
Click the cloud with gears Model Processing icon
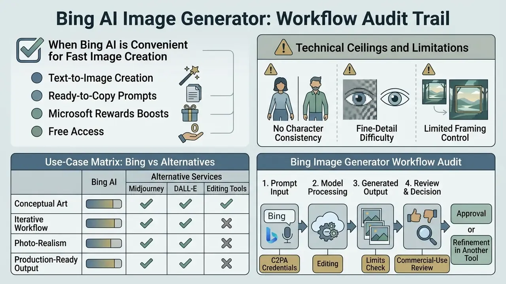coord(327,226)
